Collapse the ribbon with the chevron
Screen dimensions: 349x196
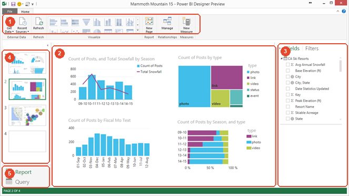(337, 11)
